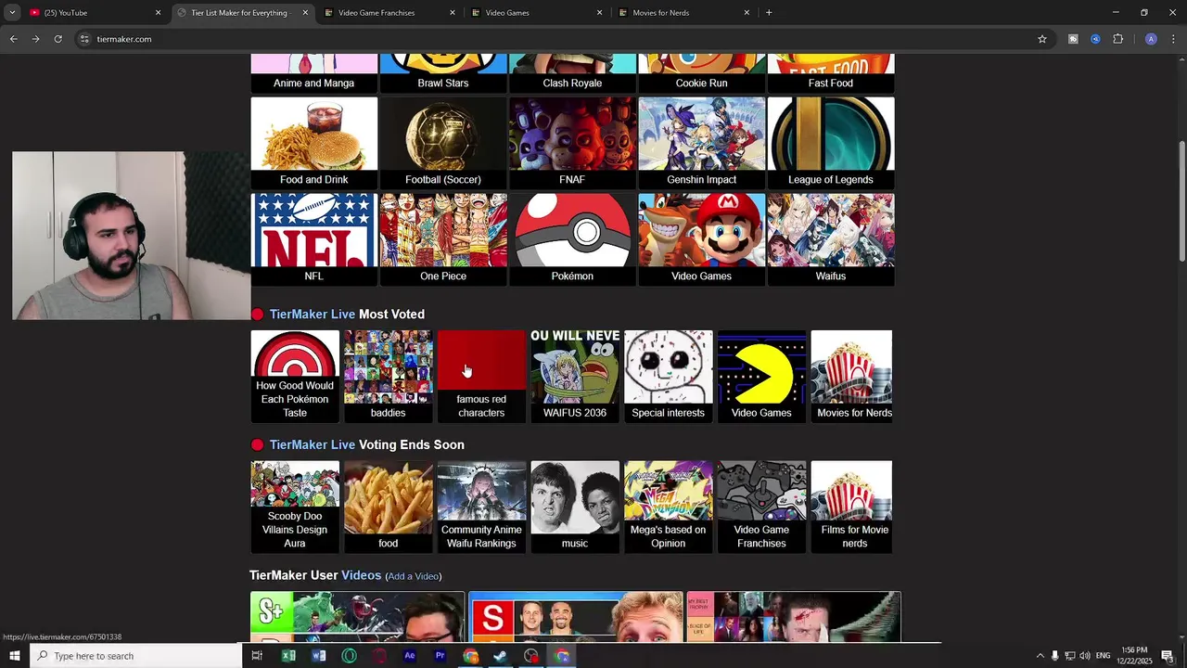Open the NFL category thumbnail
Screen dimensions: 1187x668
pyautogui.click(x=313, y=239)
